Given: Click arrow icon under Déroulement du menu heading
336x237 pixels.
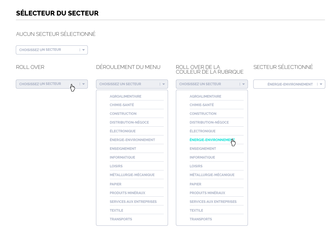Looking at the screenshot, I should coord(164,84).
